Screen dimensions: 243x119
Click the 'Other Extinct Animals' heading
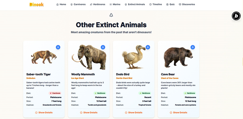tap(111, 25)
